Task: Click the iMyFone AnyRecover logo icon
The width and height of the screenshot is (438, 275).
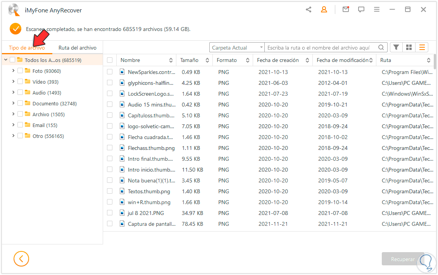Action: tap(14, 10)
